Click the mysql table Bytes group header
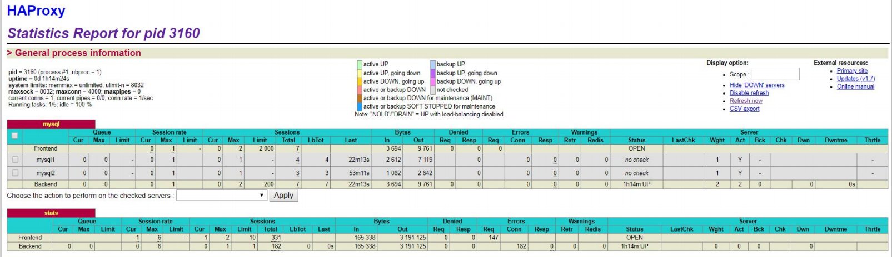Screen dimensions: 892x257 pos(403,132)
